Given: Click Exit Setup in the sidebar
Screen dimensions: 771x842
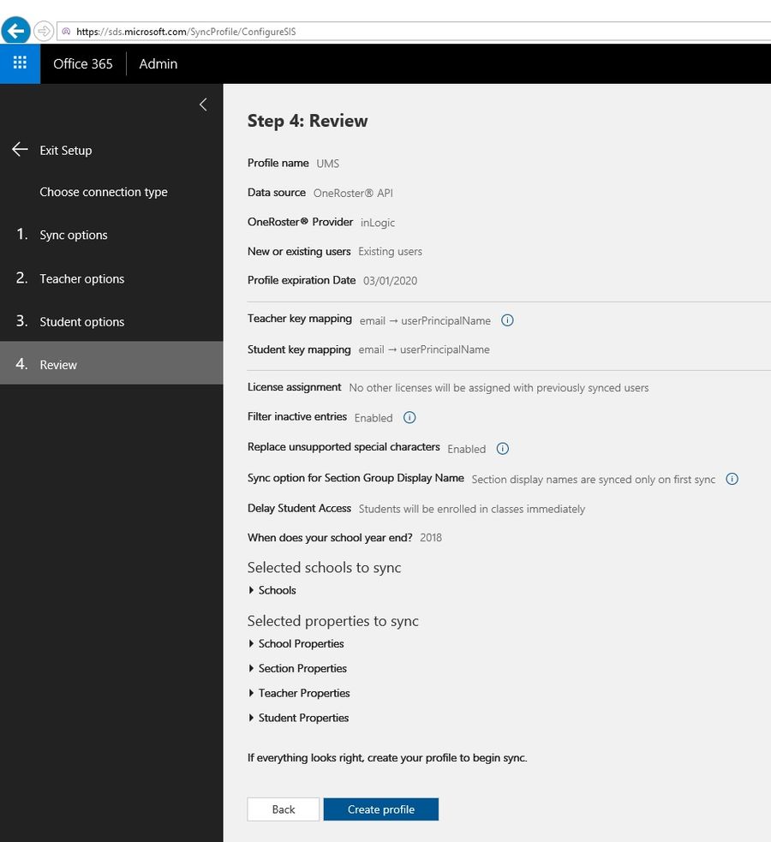Looking at the screenshot, I should (65, 150).
